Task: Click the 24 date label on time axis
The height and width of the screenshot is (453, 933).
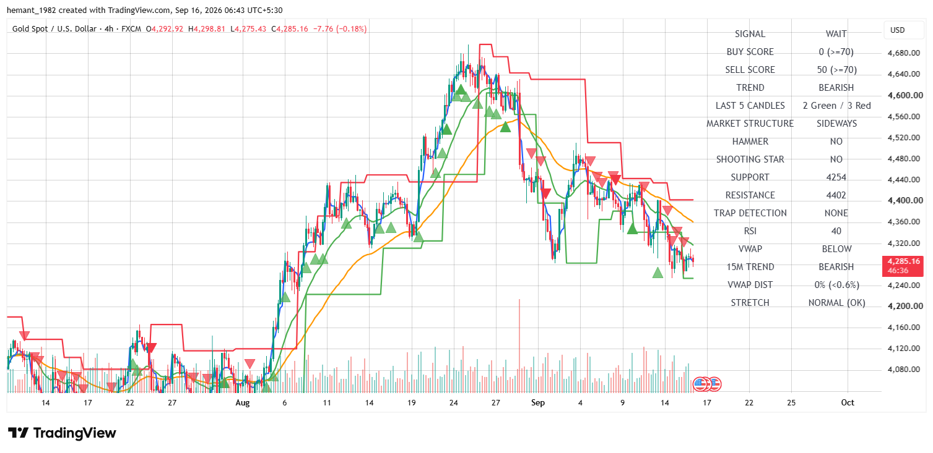Action: [454, 402]
